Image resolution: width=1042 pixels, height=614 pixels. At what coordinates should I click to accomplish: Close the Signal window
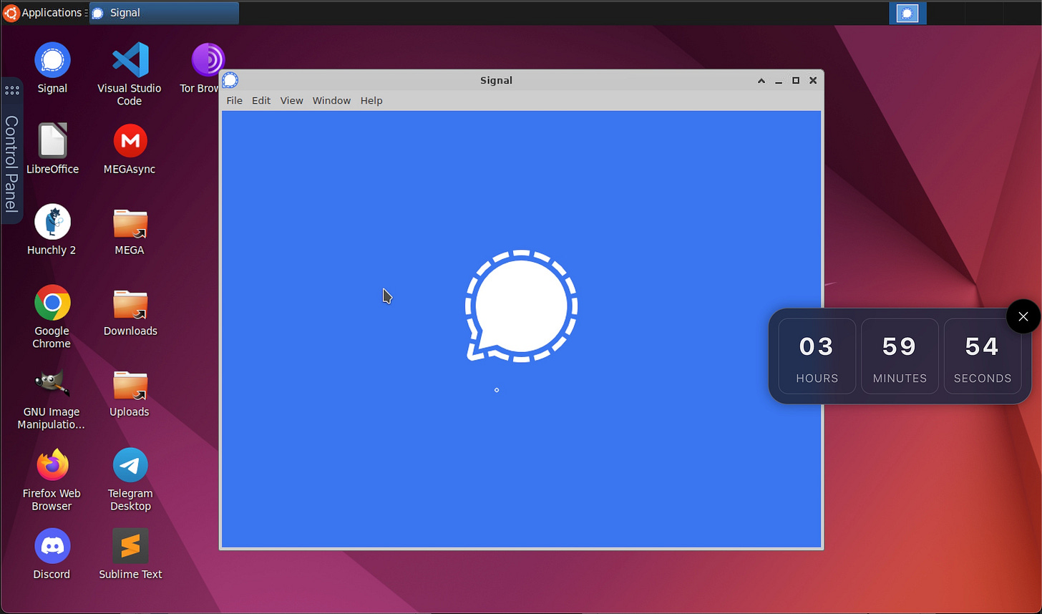point(813,81)
